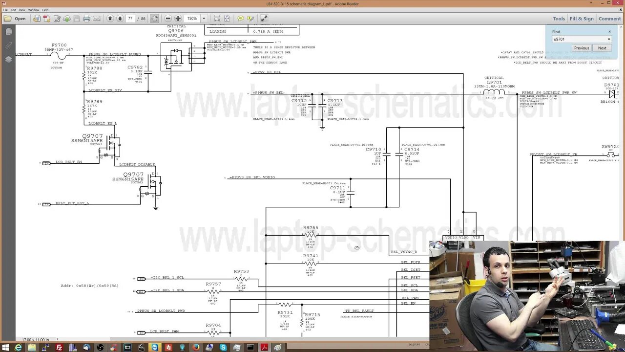The height and width of the screenshot is (352, 625).
Task: Add a sticky note comment
Action: point(240,19)
